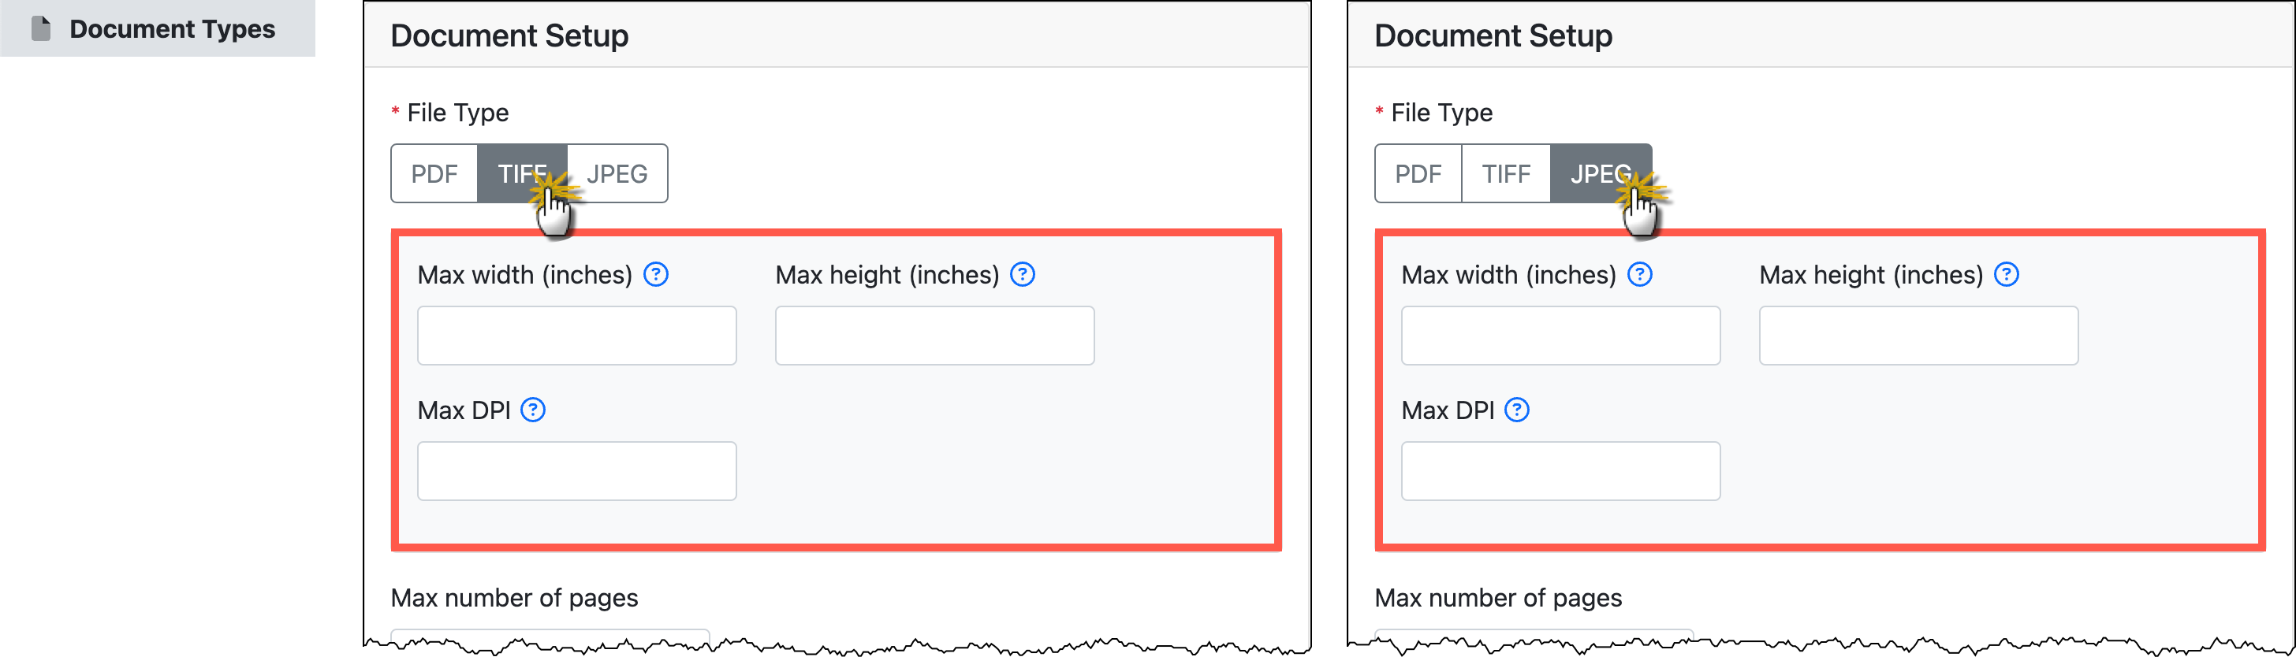Select PDF file type in left panel

434,173
